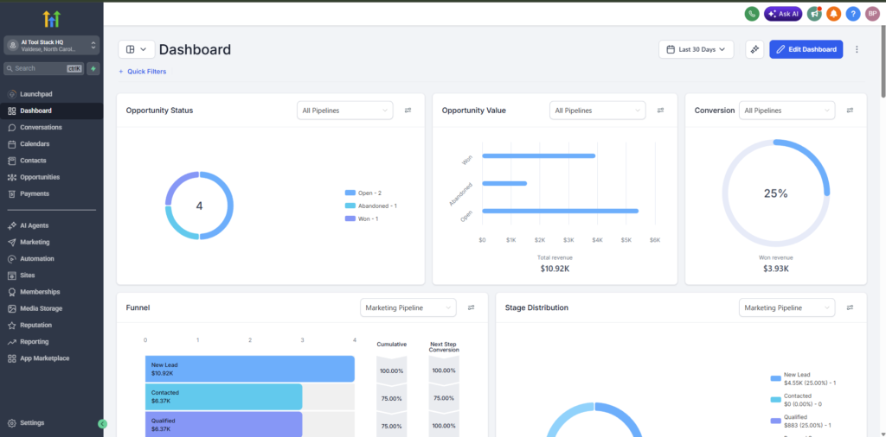
Task: Expand the Last 30 Days date dropdown
Action: click(x=697, y=49)
